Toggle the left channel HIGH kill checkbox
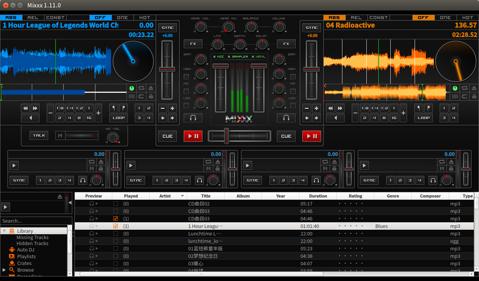The image size is (479, 281). click(186, 77)
